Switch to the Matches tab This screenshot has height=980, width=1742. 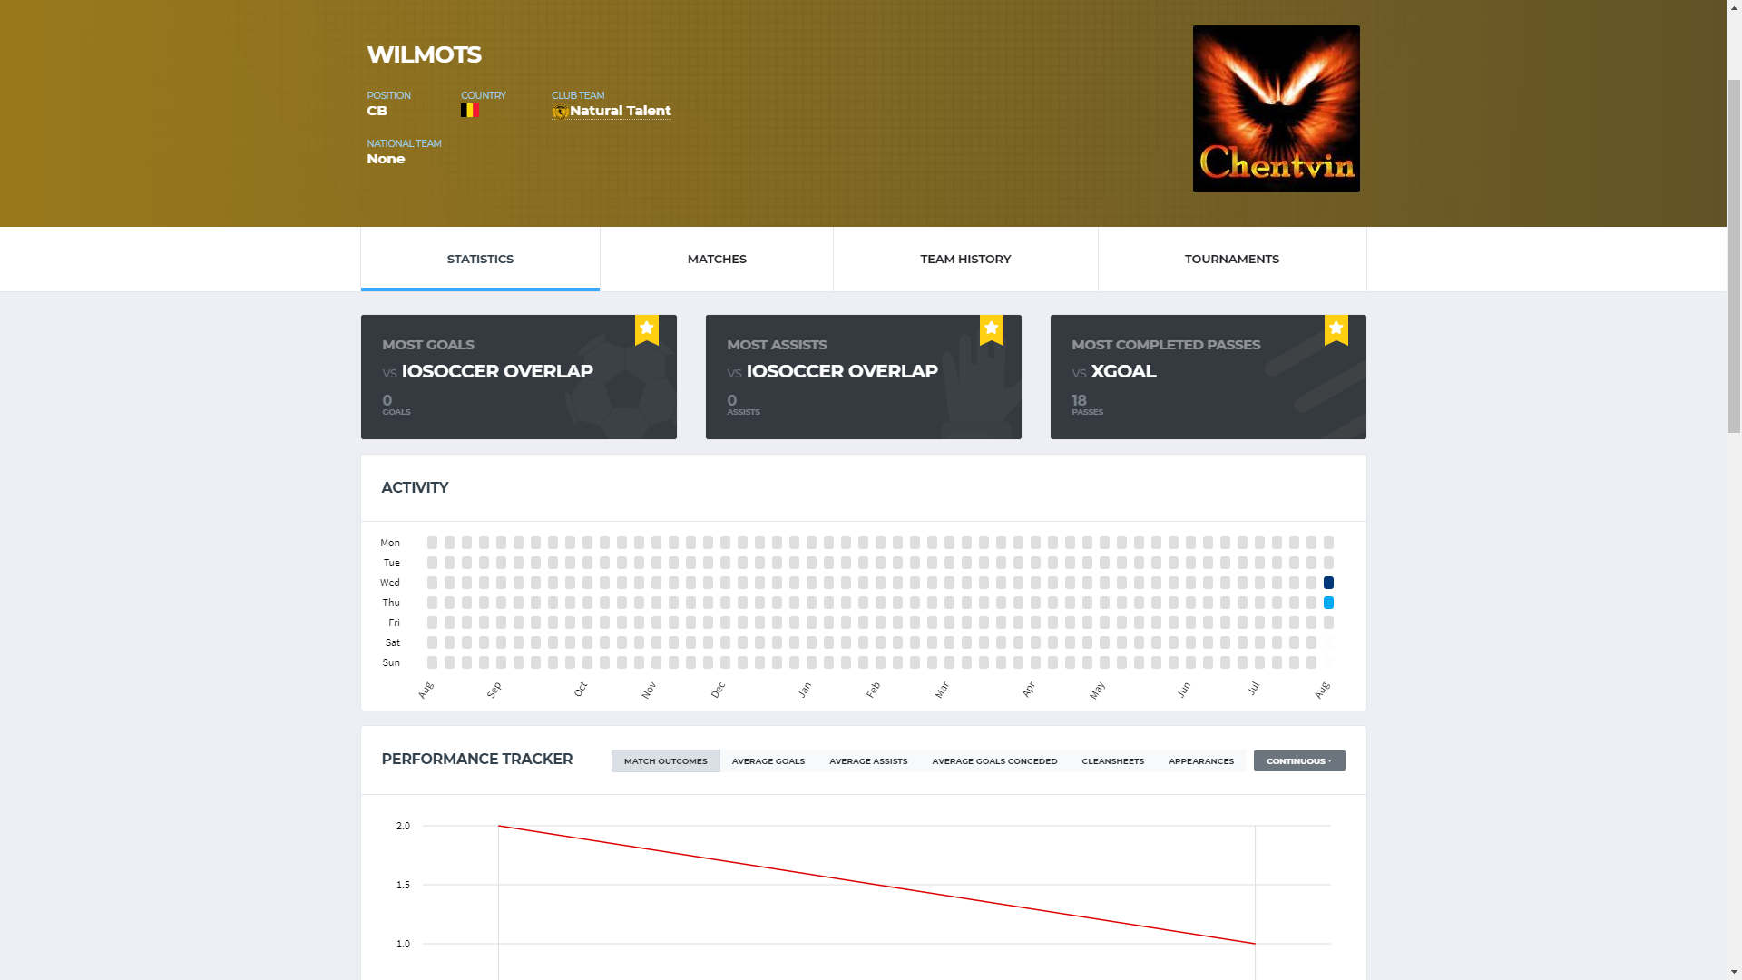717,260
